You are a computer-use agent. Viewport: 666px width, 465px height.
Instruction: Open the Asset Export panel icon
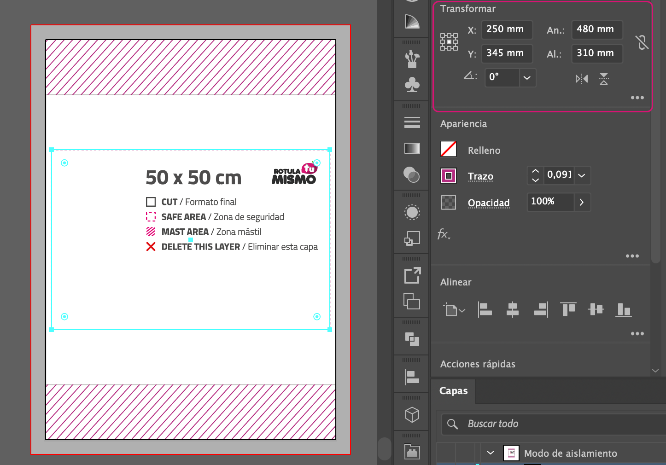pos(412,275)
